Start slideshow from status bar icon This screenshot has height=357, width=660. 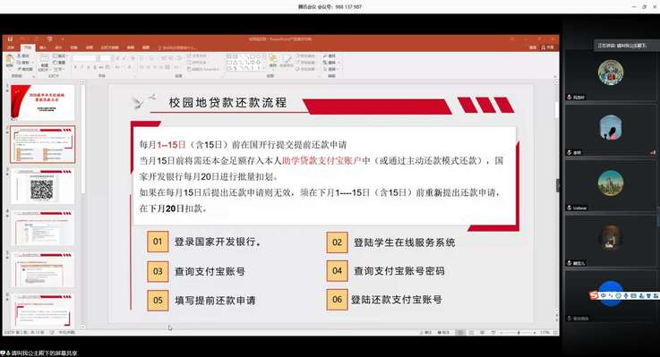[493, 333]
